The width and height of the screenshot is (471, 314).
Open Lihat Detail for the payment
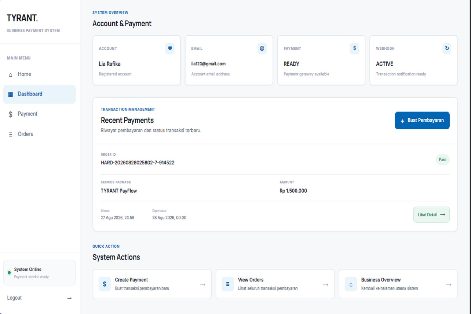point(431,215)
